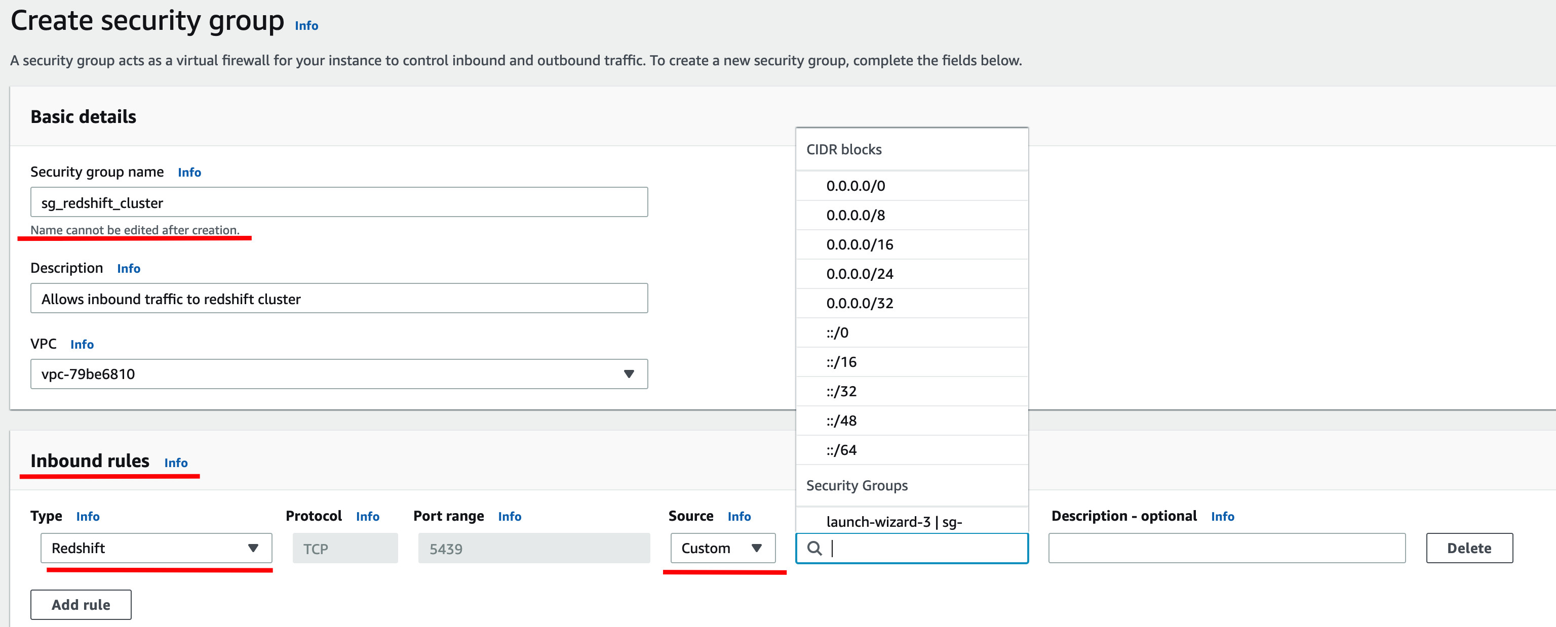
Task: Click the source search input box
Action: coord(912,548)
